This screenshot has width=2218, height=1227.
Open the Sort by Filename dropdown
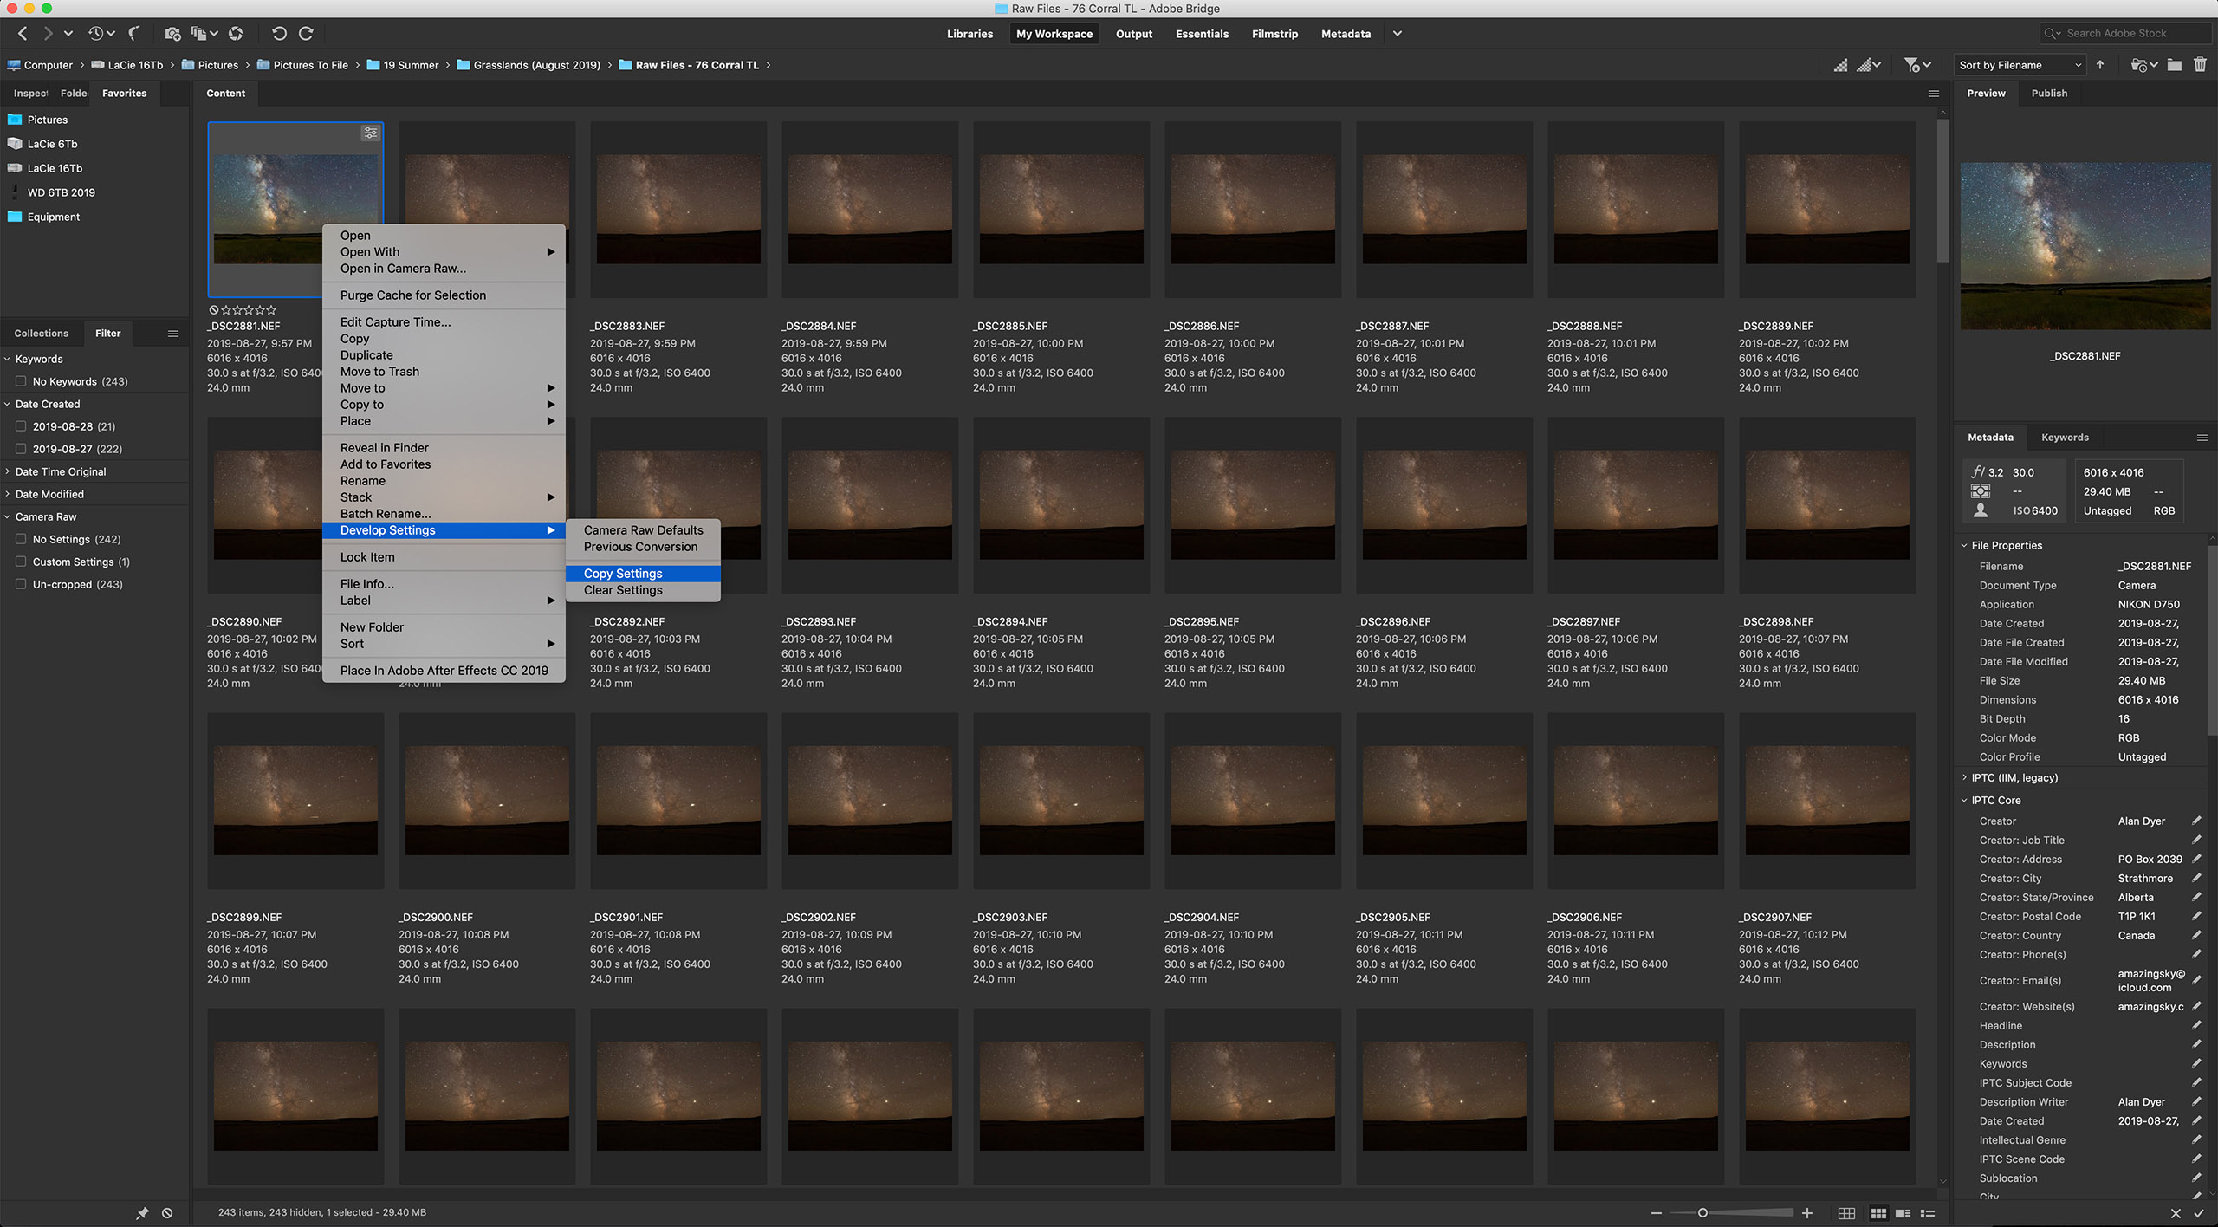click(x=2020, y=65)
